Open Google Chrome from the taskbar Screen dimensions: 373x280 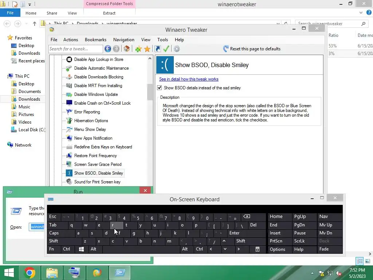tap(30, 273)
